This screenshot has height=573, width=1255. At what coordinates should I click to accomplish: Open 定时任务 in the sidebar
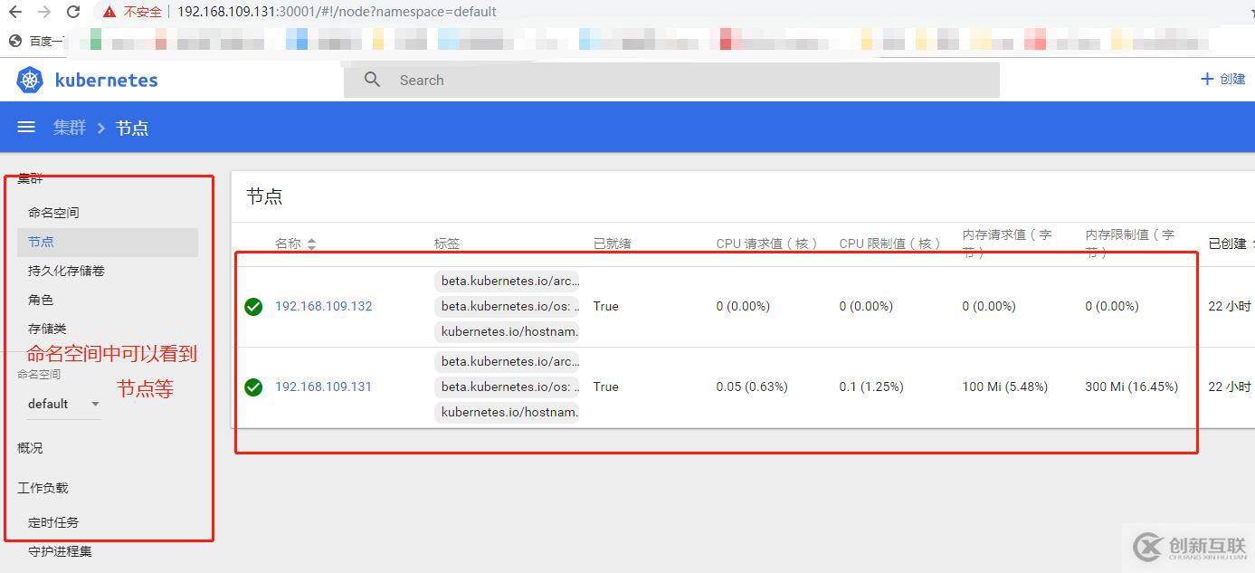[x=53, y=522]
